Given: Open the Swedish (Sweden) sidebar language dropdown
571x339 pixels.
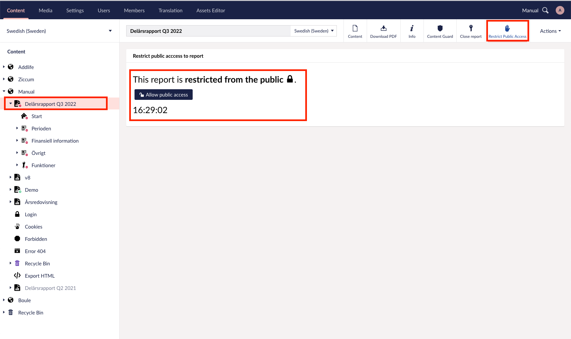Looking at the screenshot, I should point(59,31).
